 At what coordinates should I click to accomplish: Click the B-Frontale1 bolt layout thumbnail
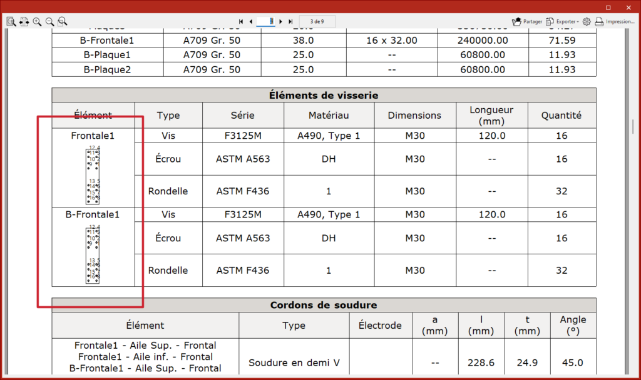[93, 254]
